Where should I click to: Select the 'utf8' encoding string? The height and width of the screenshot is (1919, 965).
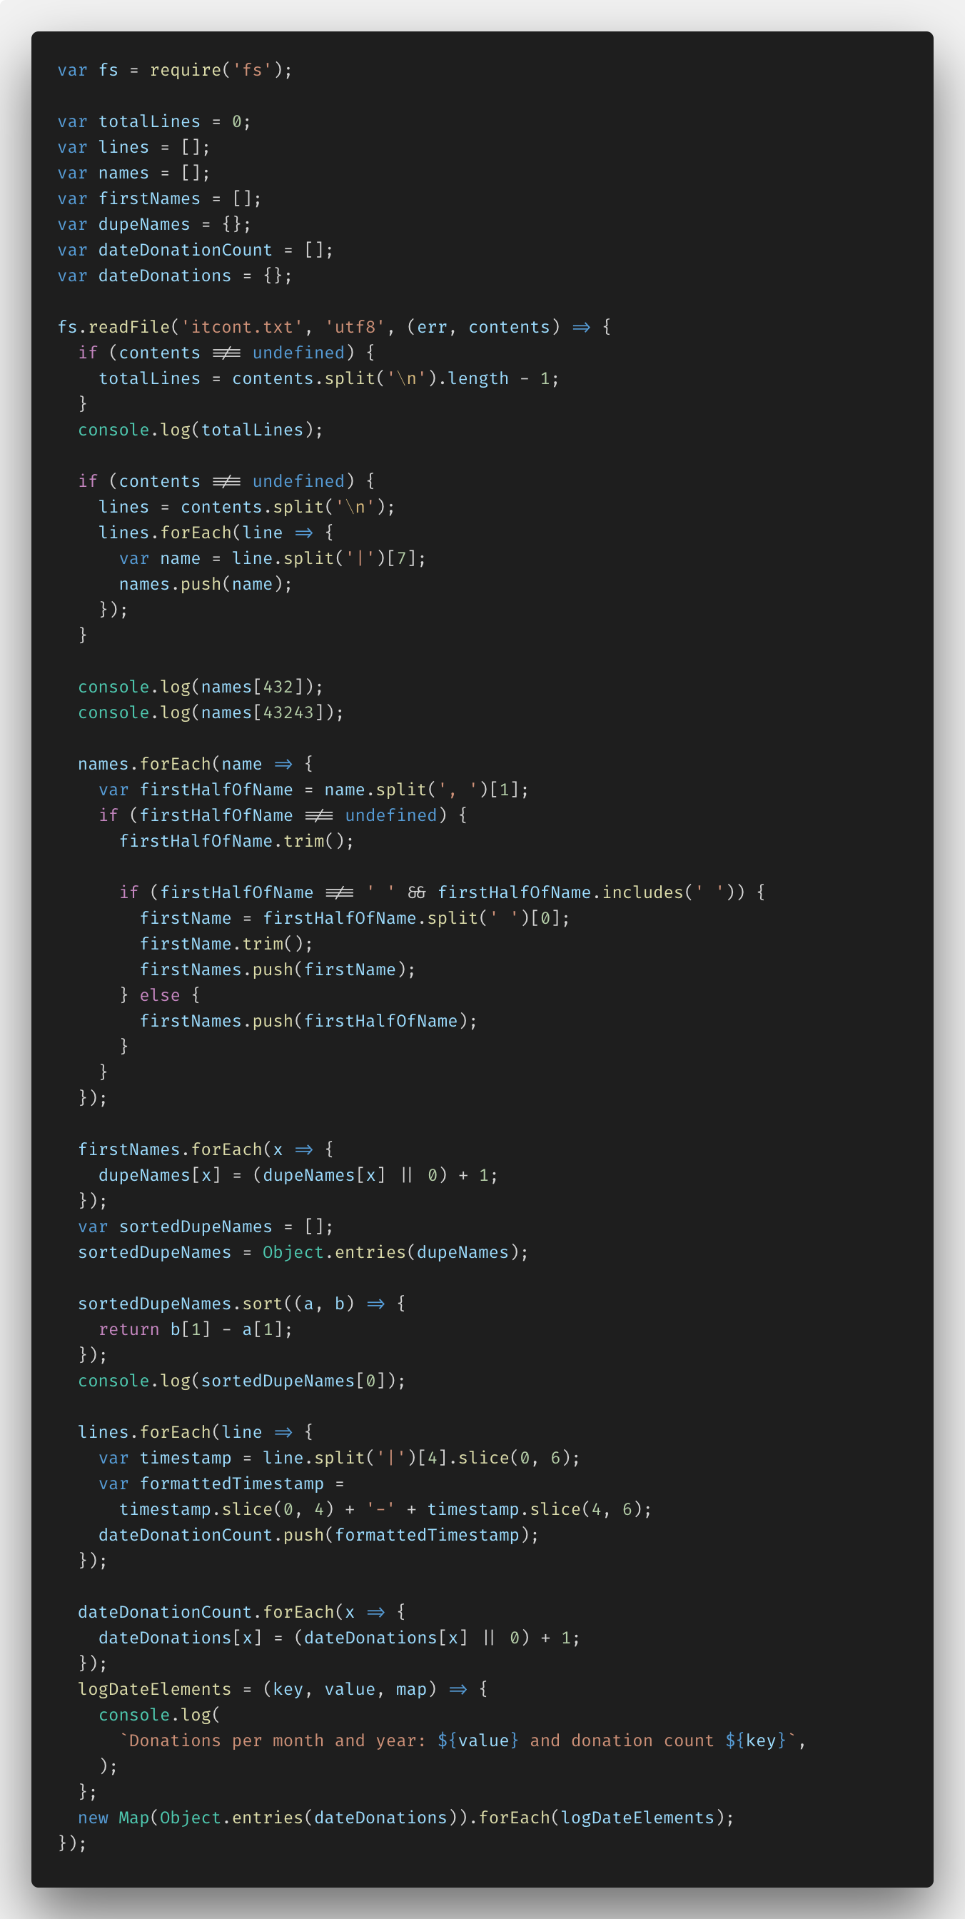click(355, 327)
